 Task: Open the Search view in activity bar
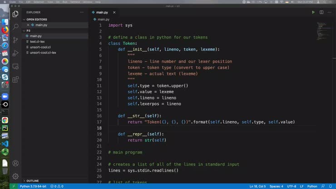15,27
